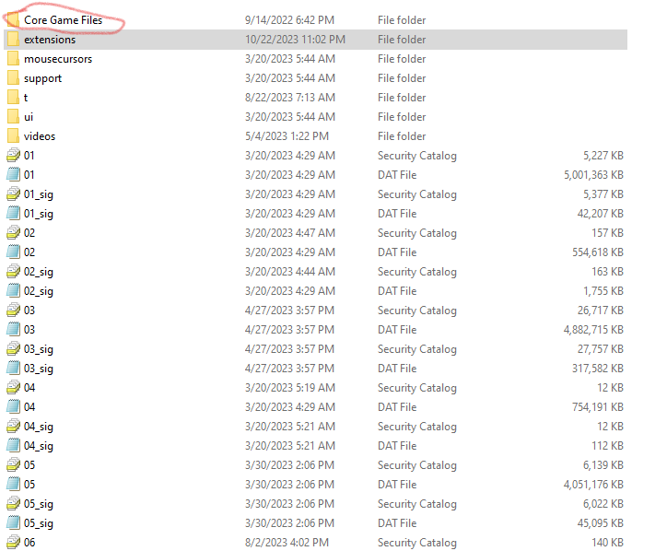Click the size value 157 KB

tap(607, 233)
